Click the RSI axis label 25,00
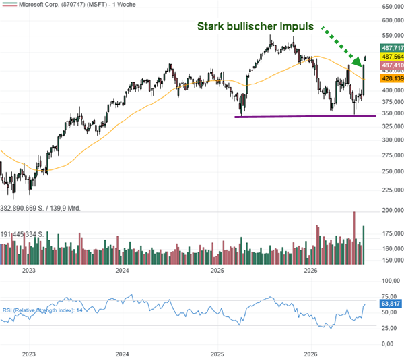404x359 pixels. (x=389, y=328)
